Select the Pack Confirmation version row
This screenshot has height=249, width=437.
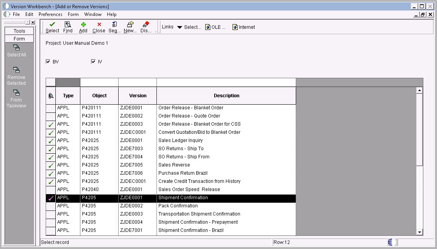[x=178, y=205]
